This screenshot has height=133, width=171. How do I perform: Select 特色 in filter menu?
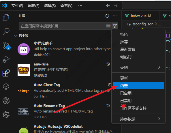click(138, 34)
